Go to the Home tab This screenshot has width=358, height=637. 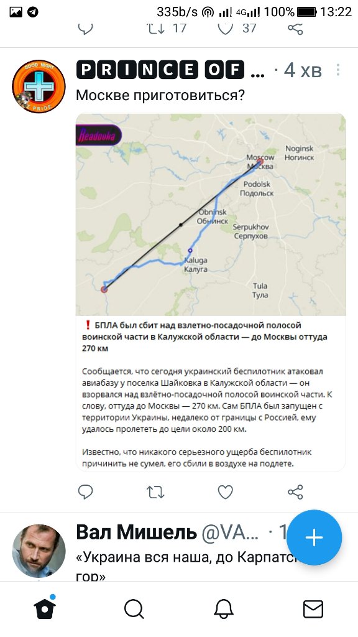[x=45, y=609]
